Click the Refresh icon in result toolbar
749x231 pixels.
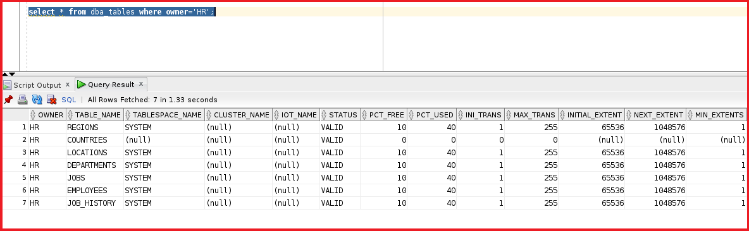point(37,100)
